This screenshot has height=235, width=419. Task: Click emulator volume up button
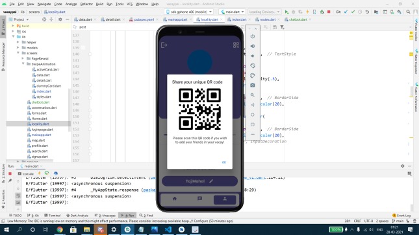[253, 46]
